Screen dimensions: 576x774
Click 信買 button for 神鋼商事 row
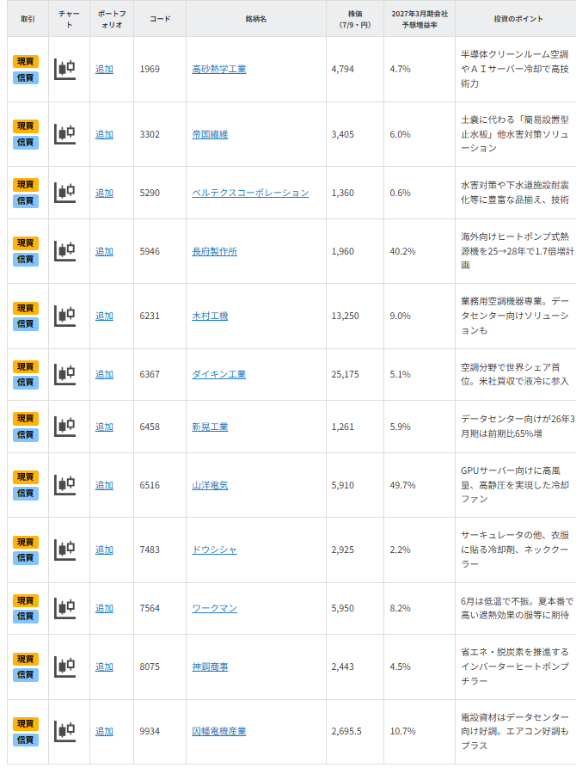(26, 675)
